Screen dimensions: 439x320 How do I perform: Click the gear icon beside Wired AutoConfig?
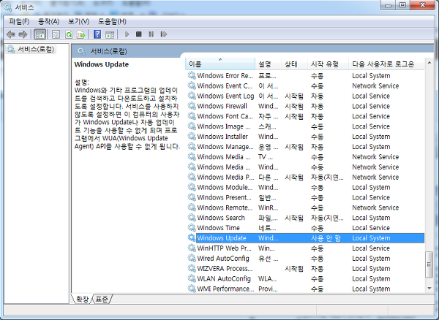(x=192, y=258)
